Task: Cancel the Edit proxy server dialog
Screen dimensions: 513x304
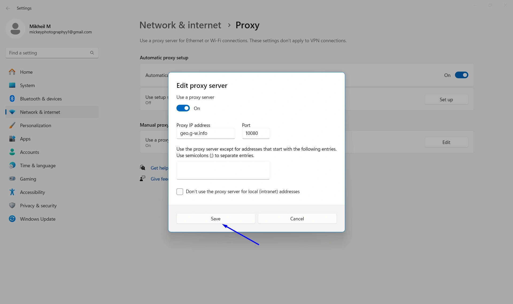Action: pos(297,219)
